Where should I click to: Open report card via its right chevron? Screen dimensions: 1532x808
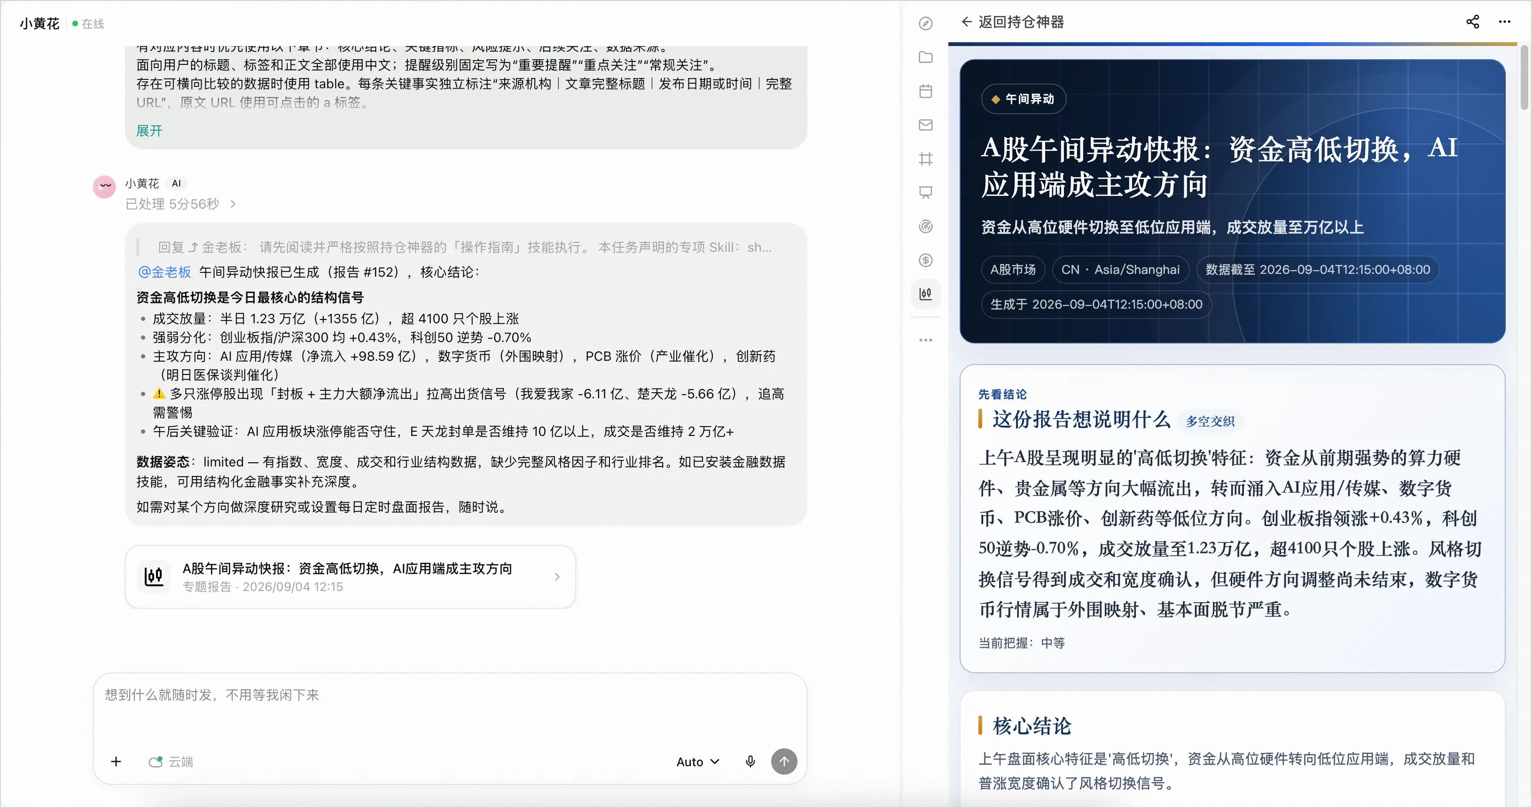coord(557,577)
